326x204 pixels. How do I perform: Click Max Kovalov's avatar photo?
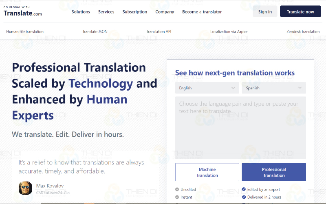25,188
